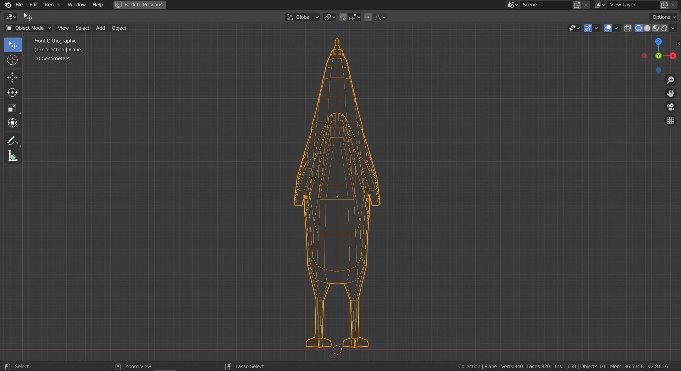The image size is (681, 371).
Task: Open the proportional falloff dropdown
Action: (380, 17)
